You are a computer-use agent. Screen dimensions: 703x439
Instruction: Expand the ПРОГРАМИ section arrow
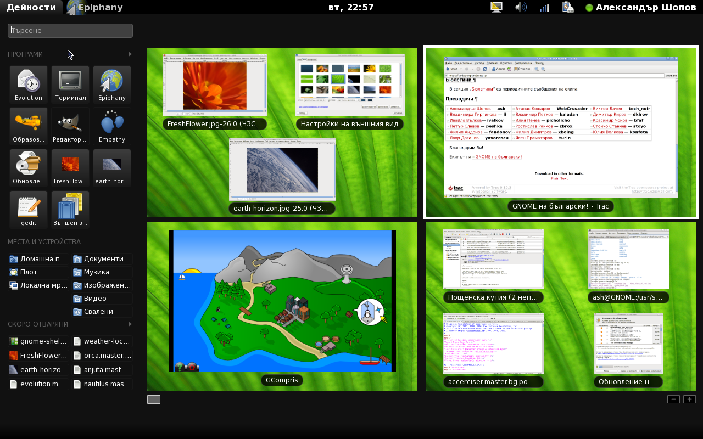(130, 54)
